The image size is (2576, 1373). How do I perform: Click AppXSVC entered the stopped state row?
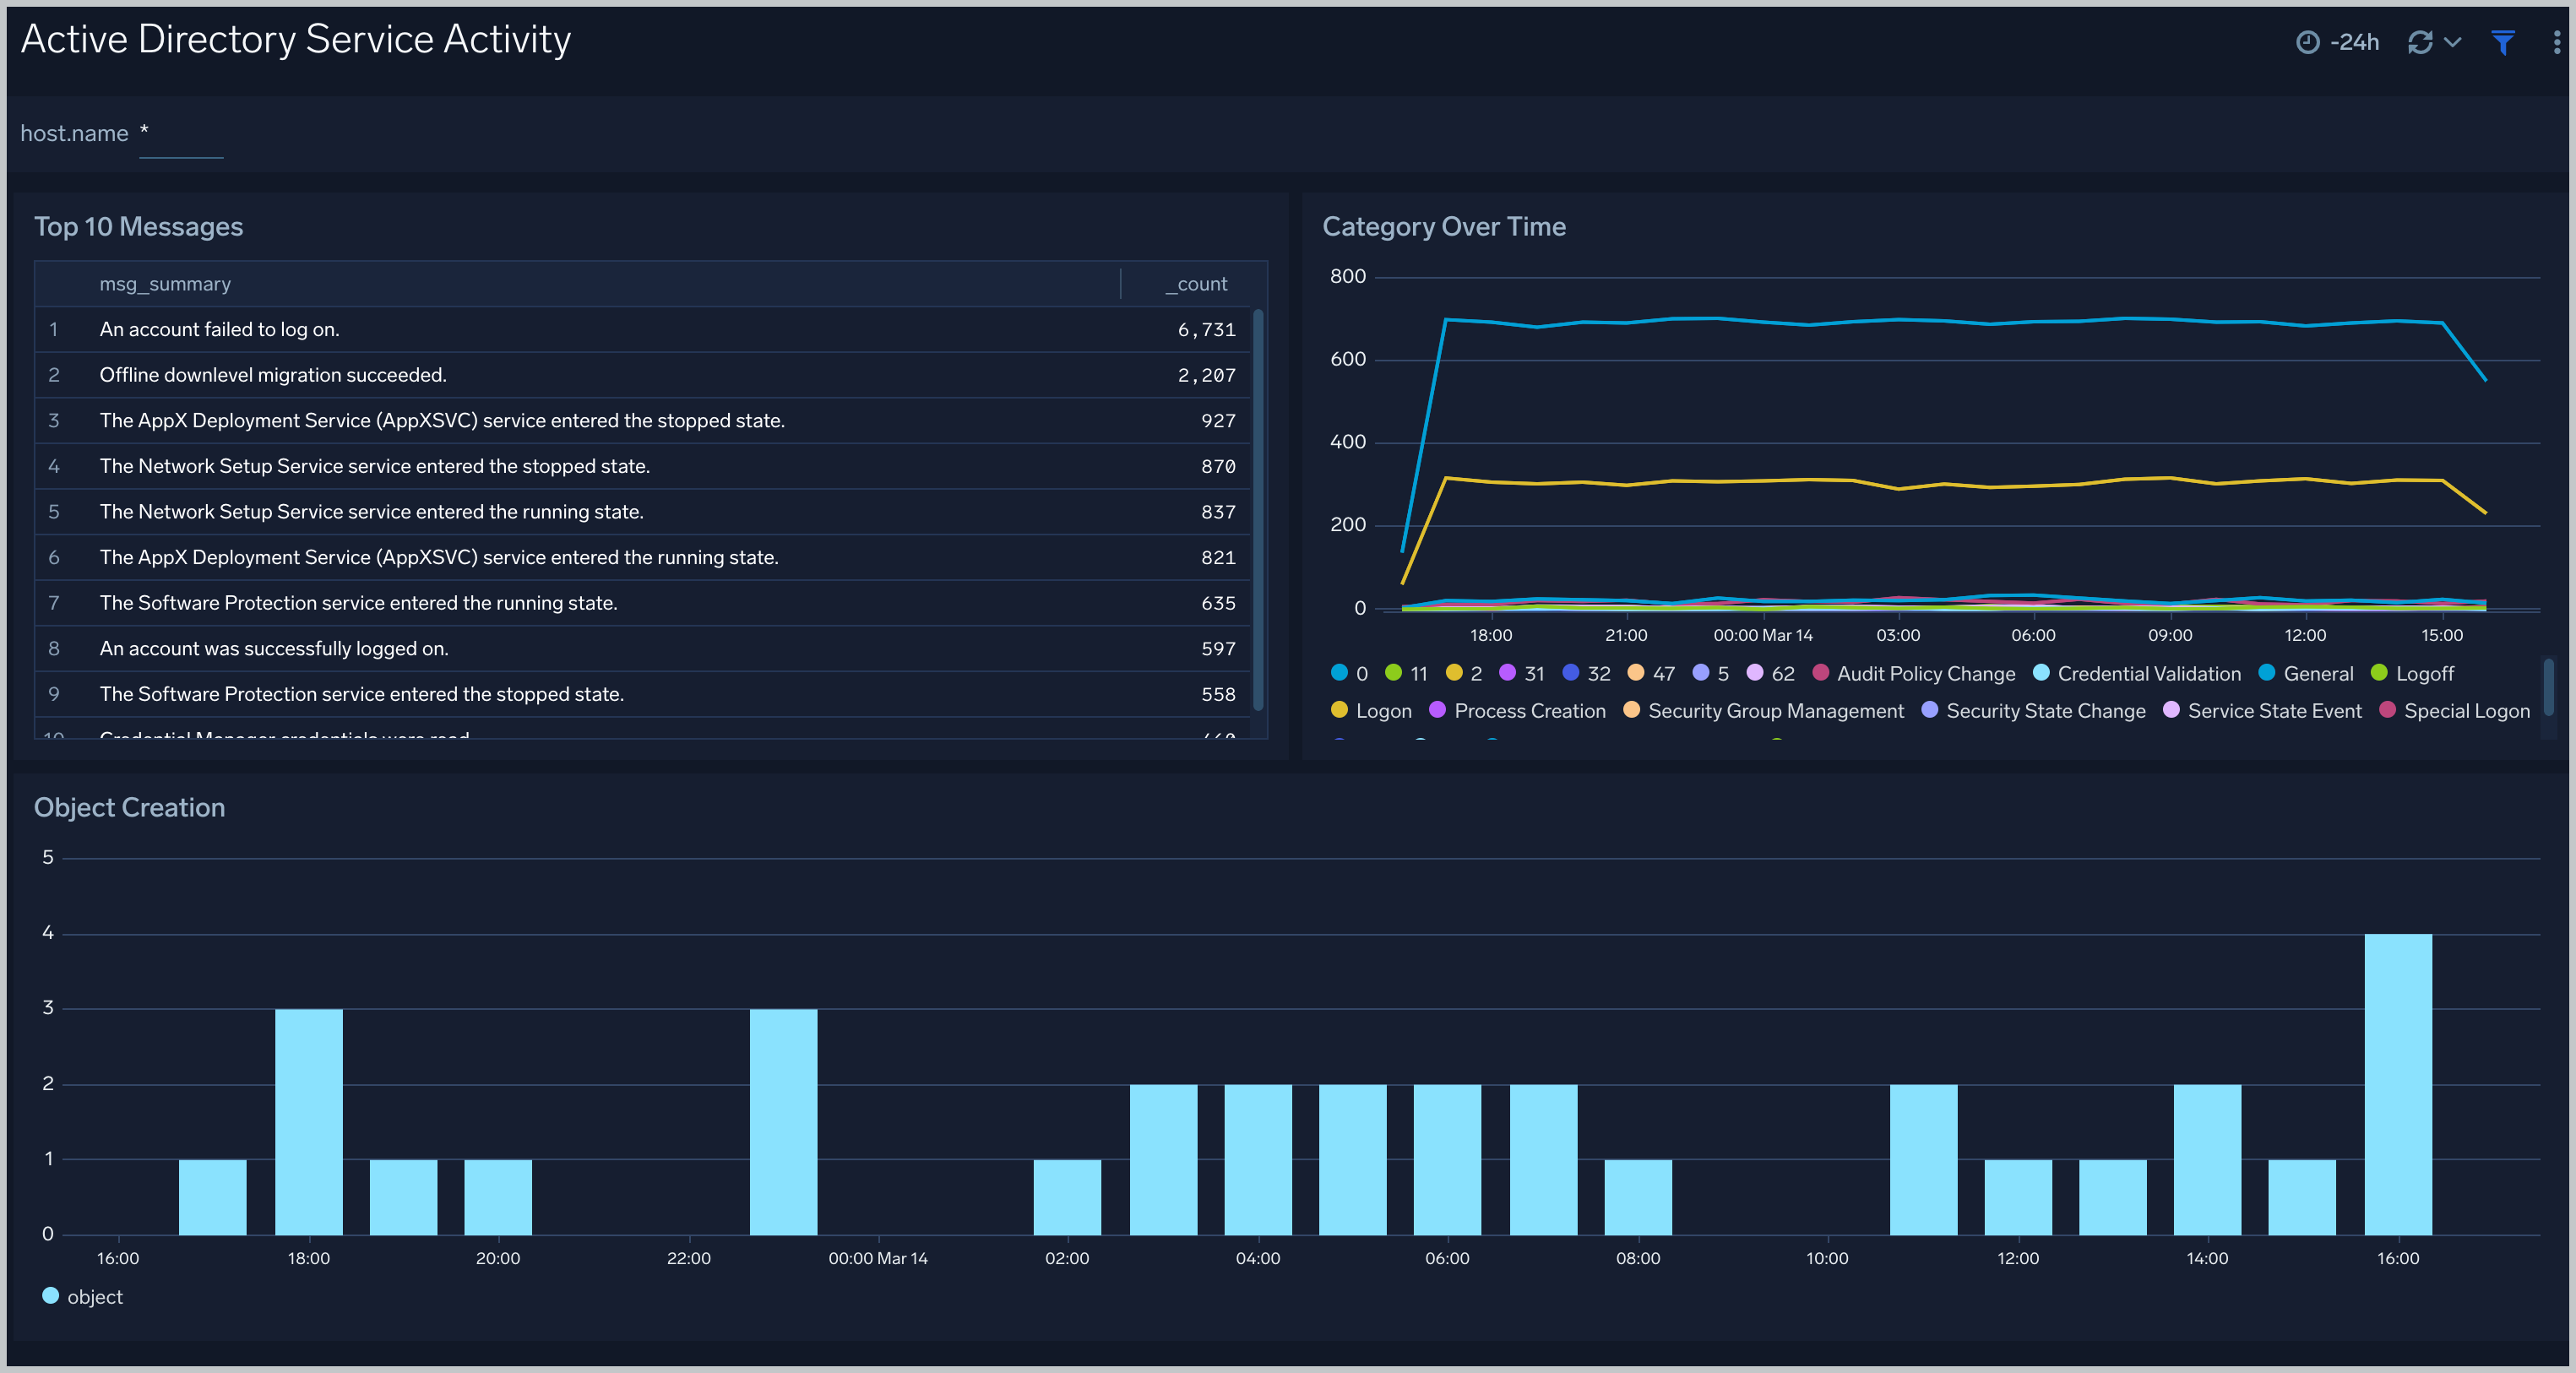tap(643, 421)
